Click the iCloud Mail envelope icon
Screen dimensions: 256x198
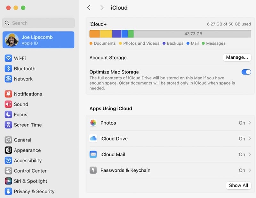tap(93, 154)
